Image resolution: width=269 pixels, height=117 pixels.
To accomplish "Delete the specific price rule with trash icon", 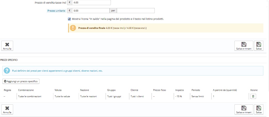I will 253,96.
